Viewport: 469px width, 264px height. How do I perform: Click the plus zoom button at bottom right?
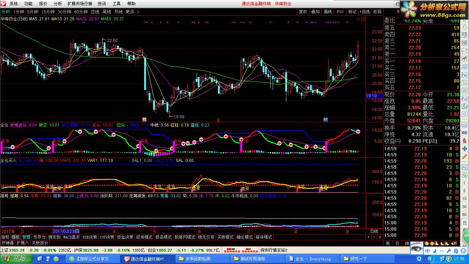click(x=369, y=237)
